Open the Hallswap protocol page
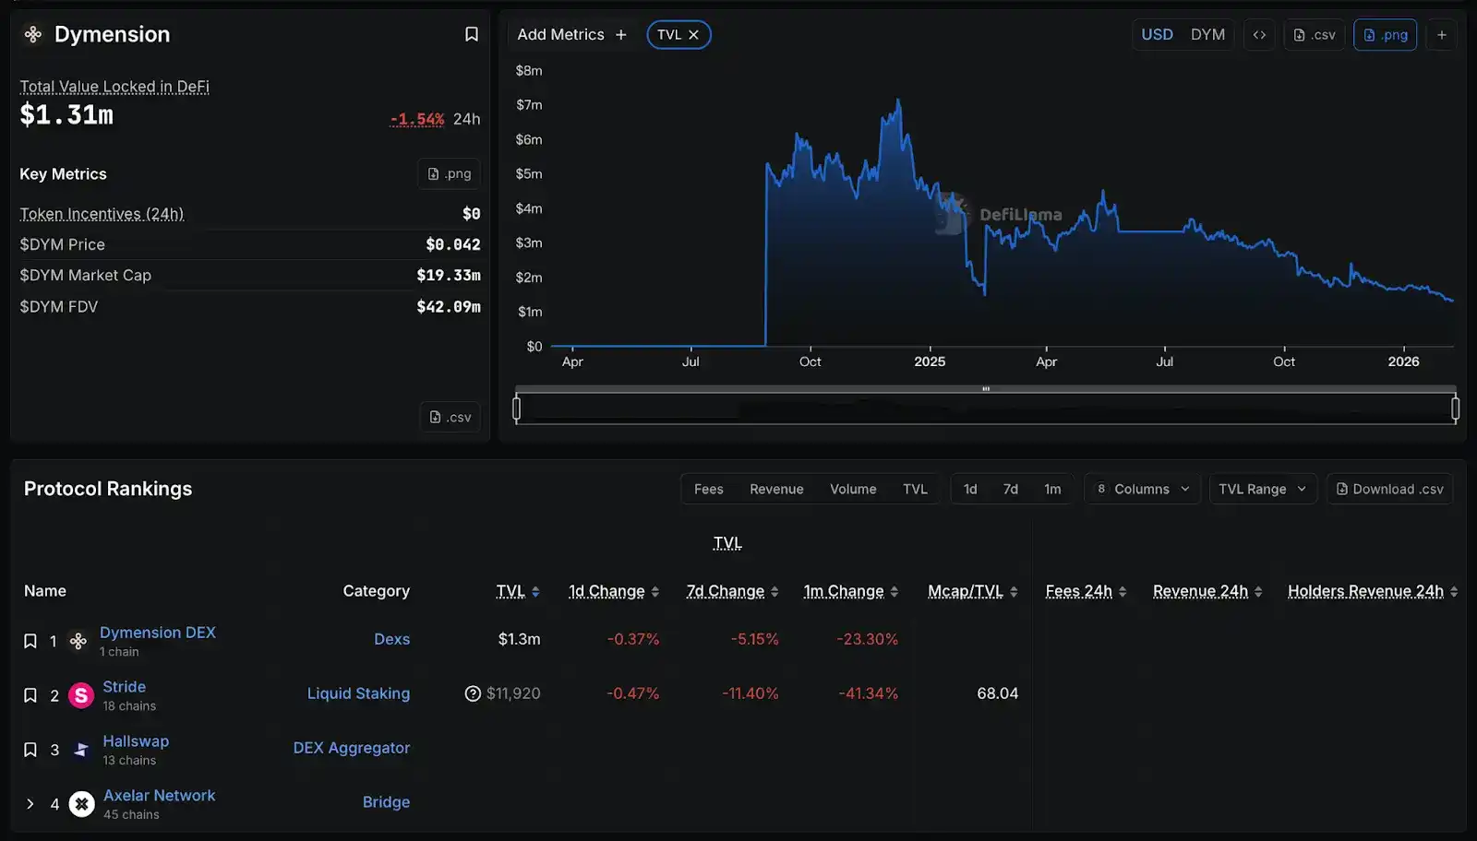 point(135,740)
